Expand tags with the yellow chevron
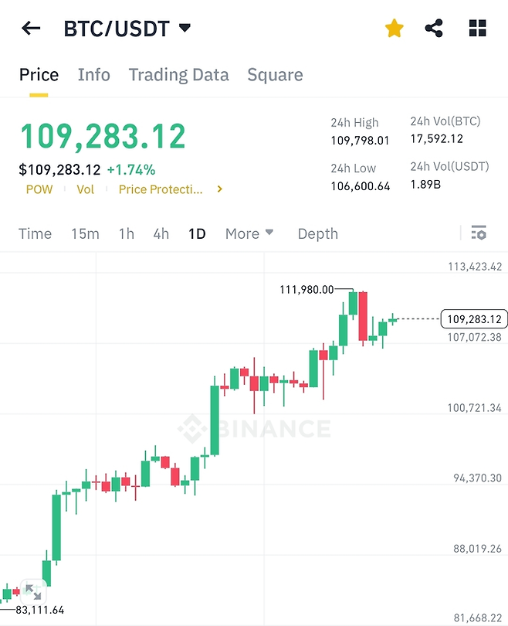 (220, 189)
